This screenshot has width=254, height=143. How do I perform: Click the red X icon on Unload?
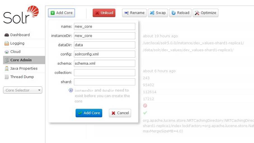[97, 13]
